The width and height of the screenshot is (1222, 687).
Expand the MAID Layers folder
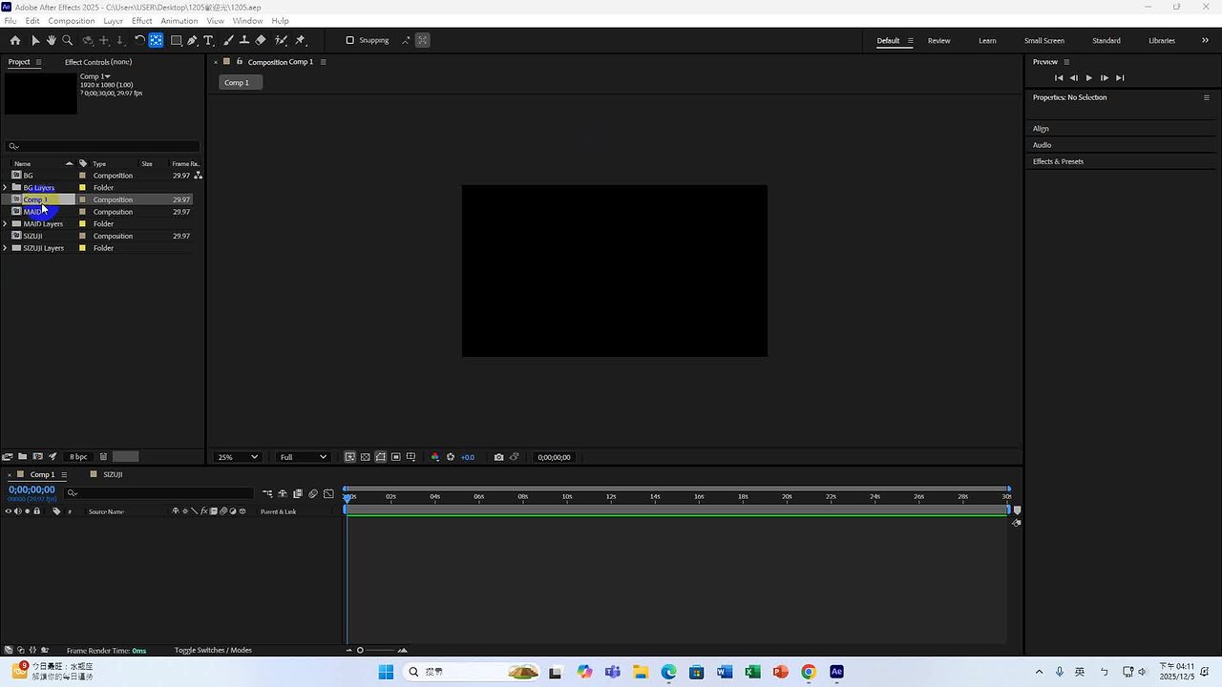(x=6, y=224)
